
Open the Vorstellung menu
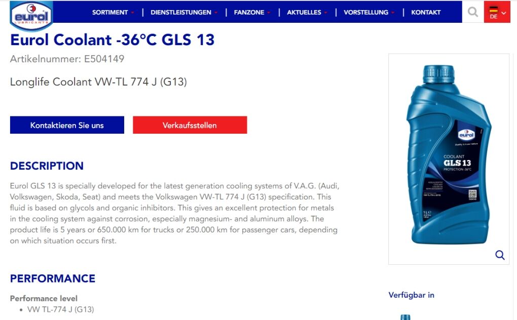point(365,12)
